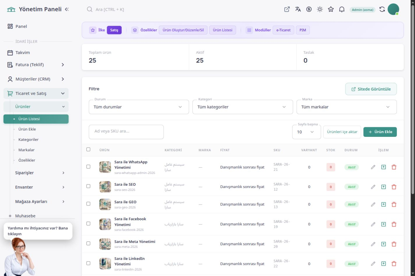Toggle the select-all checkbox in table header
The width and height of the screenshot is (415, 276).
(x=89, y=149)
